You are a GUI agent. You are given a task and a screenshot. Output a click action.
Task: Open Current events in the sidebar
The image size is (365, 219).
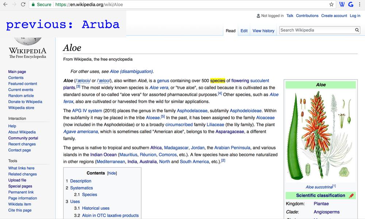(21, 90)
